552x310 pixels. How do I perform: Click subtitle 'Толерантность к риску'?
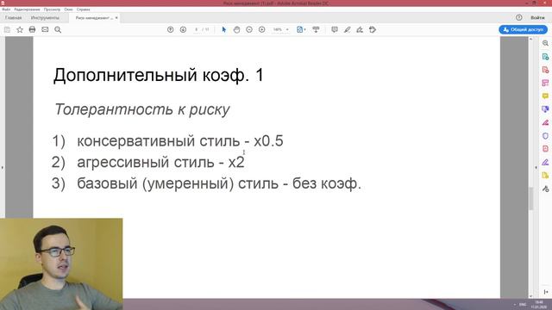(141, 109)
